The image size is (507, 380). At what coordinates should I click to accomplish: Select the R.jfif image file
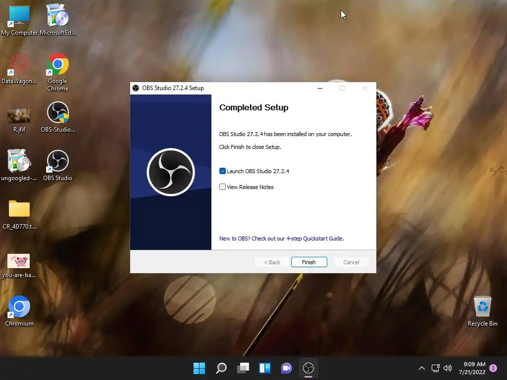[x=19, y=120]
